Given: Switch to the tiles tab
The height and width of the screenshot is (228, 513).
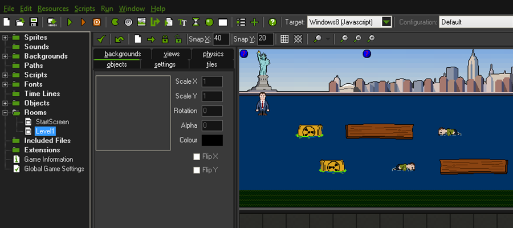Looking at the screenshot, I should tap(211, 64).
